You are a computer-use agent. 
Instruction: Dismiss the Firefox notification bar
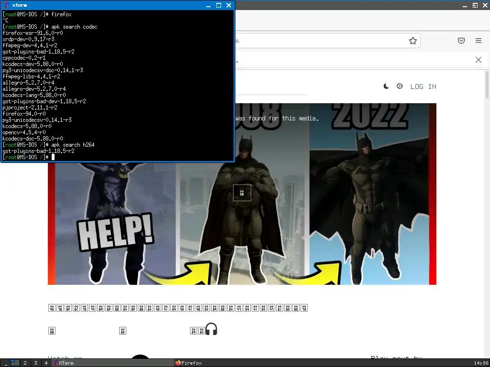(x=479, y=60)
